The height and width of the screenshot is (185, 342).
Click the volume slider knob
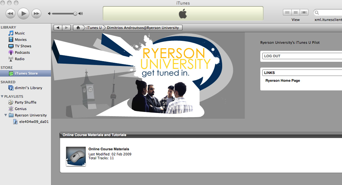(75, 14)
